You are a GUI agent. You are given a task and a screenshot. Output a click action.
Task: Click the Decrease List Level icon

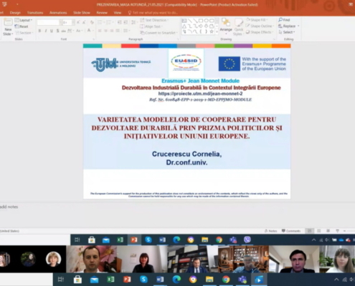119,22
